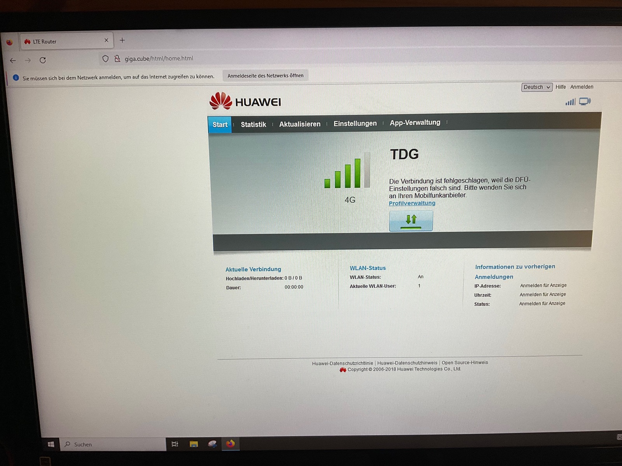Switch to the Statistik tab
This screenshot has height=466, width=622.
pos(253,125)
